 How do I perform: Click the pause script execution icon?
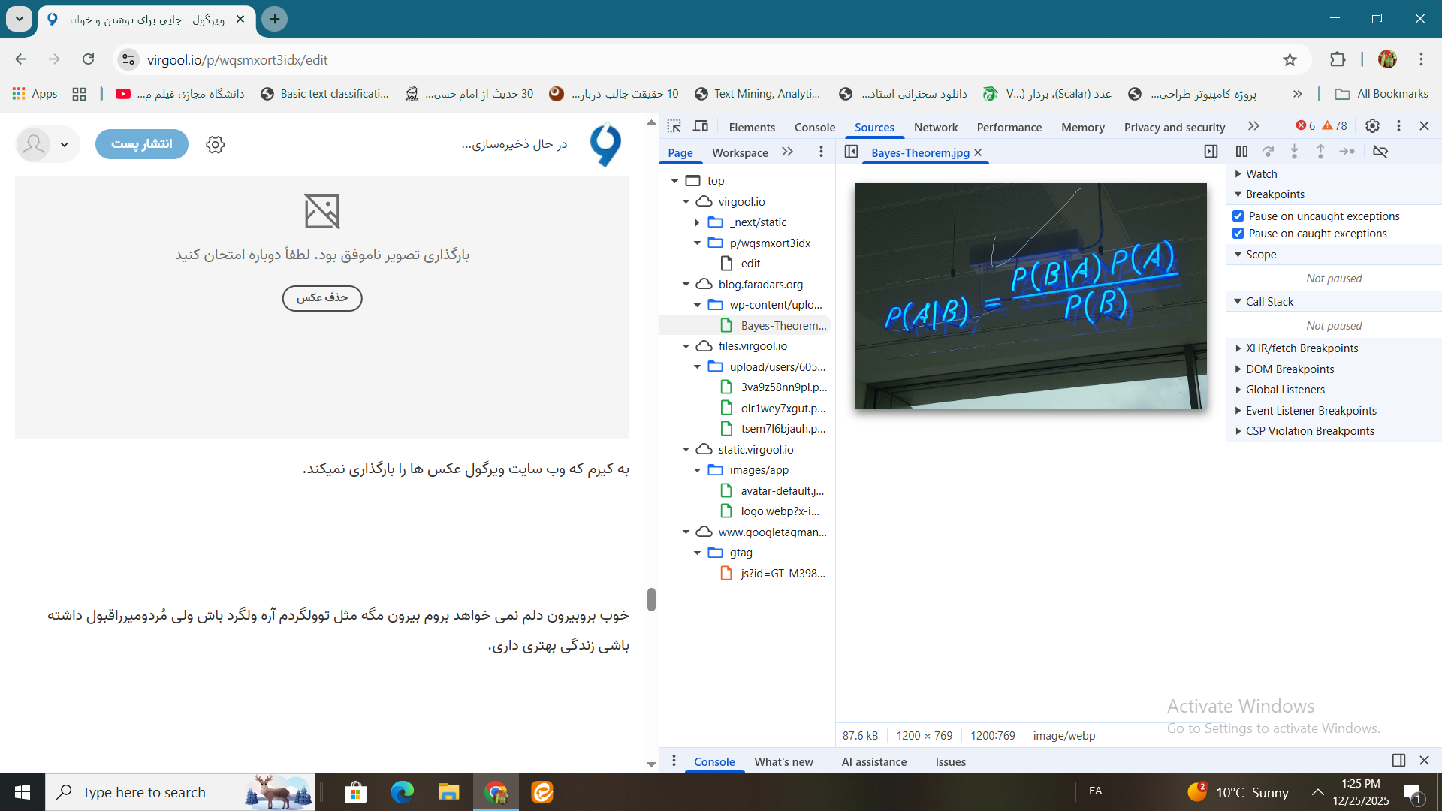(x=1241, y=152)
